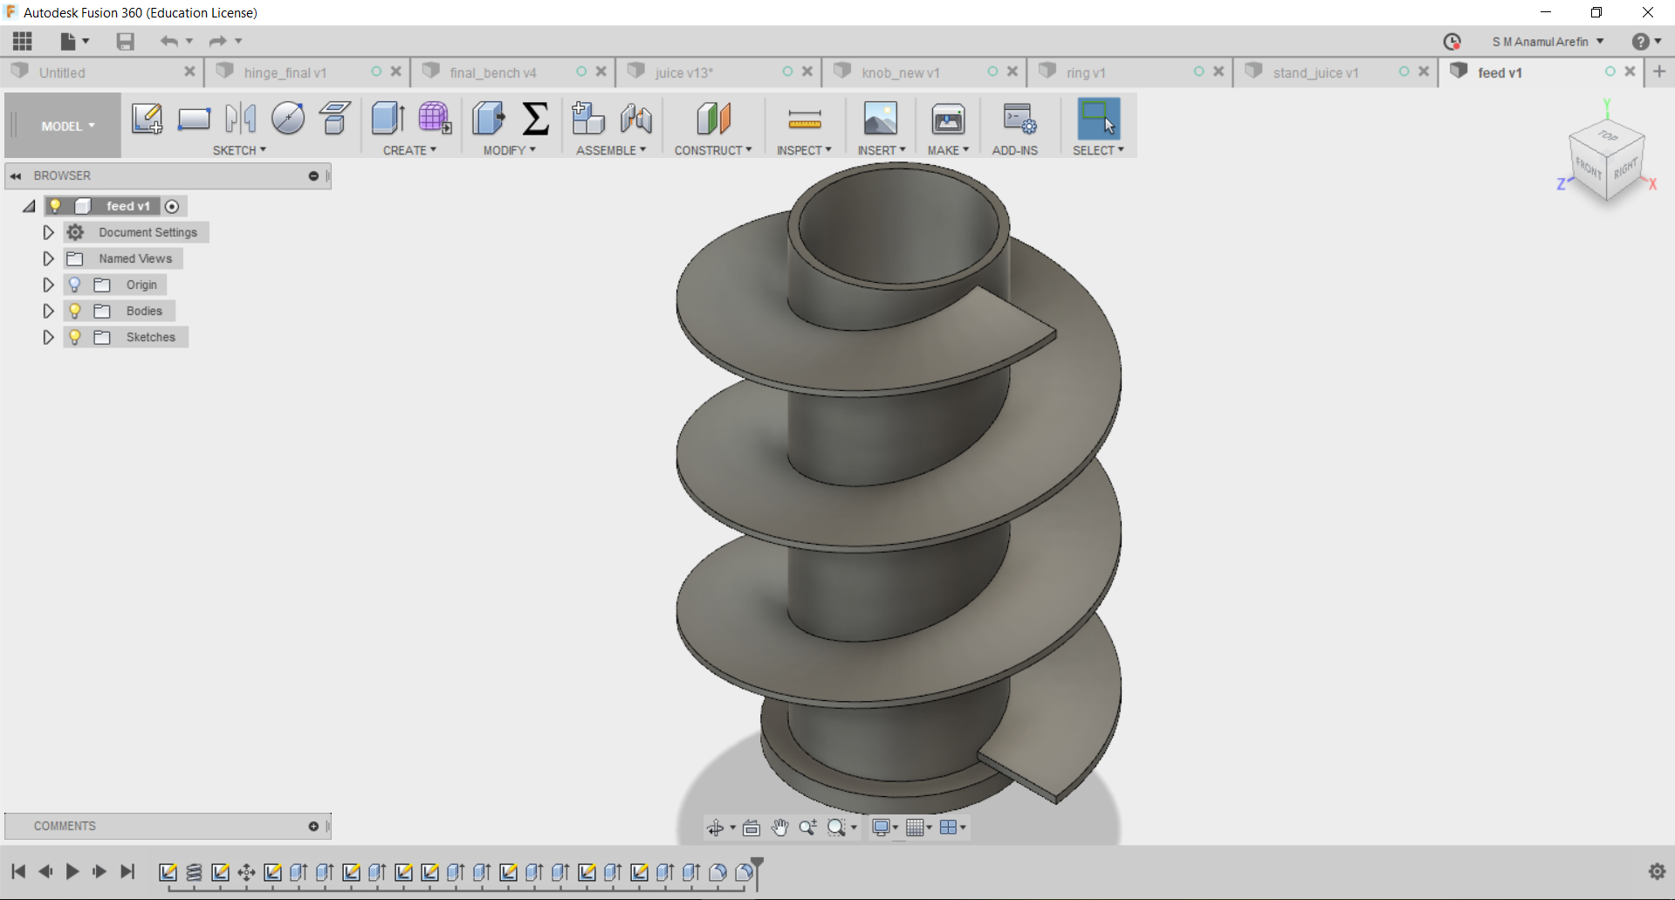Click the Scripts and Add-Ins icon
The image size is (1675, 900).
point(1018,119)
